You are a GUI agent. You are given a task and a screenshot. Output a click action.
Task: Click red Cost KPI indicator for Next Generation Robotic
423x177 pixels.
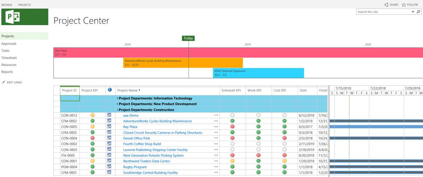coord(284,155)
